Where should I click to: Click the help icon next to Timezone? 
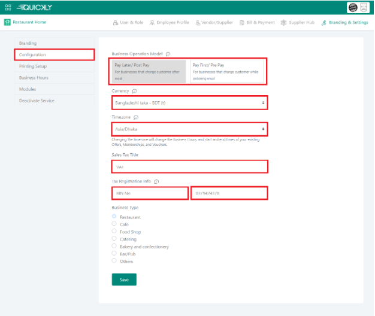(x=136, y=117)
